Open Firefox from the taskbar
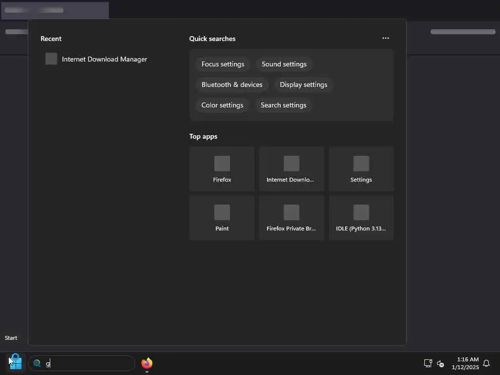 coord(146,363)
